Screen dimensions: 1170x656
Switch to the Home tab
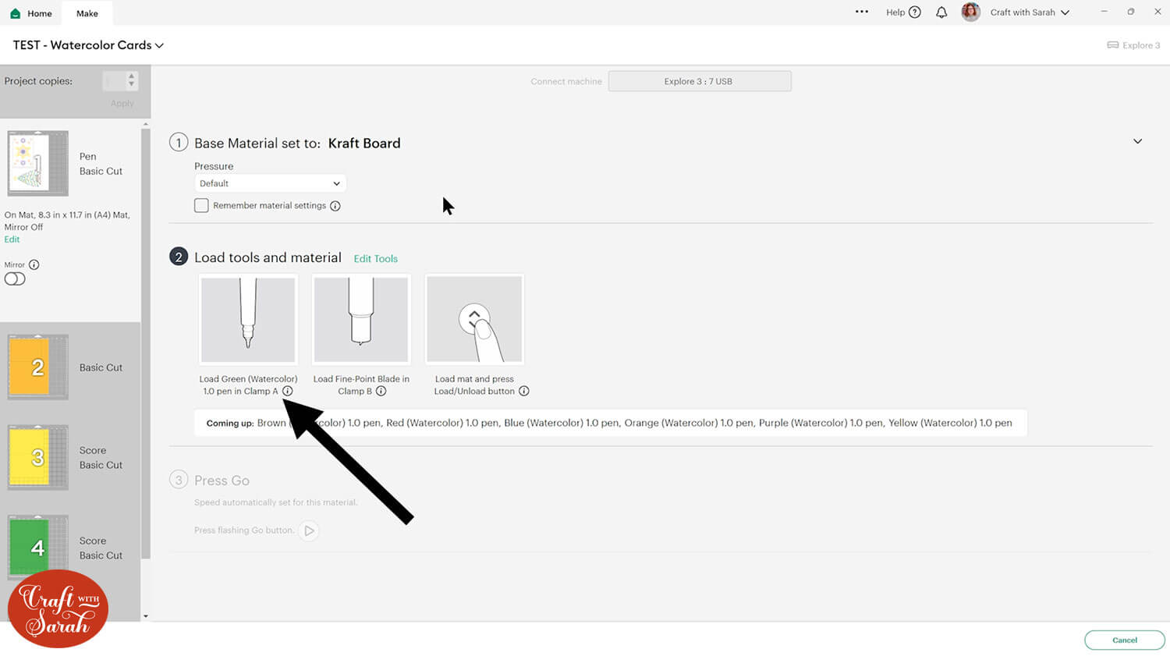click(x=32, y=13)
